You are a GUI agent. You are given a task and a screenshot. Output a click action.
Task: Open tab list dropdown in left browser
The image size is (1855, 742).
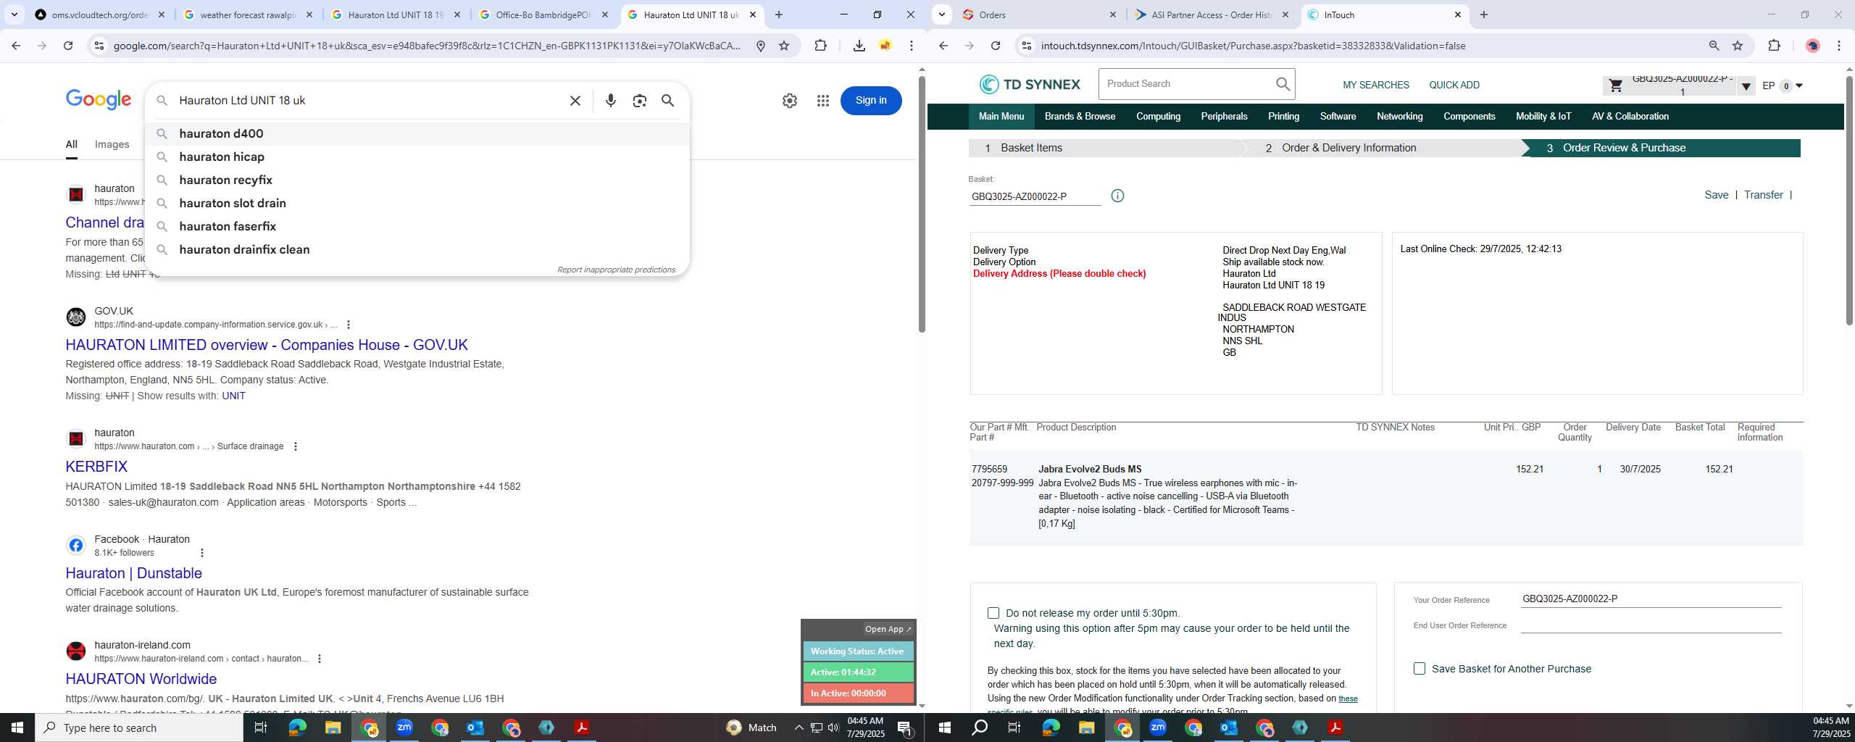click(x=14, y=14)
